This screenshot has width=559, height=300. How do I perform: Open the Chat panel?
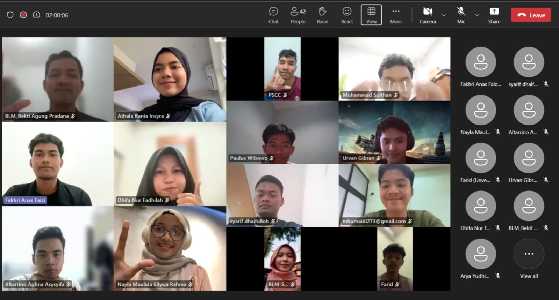pos(273,15)
